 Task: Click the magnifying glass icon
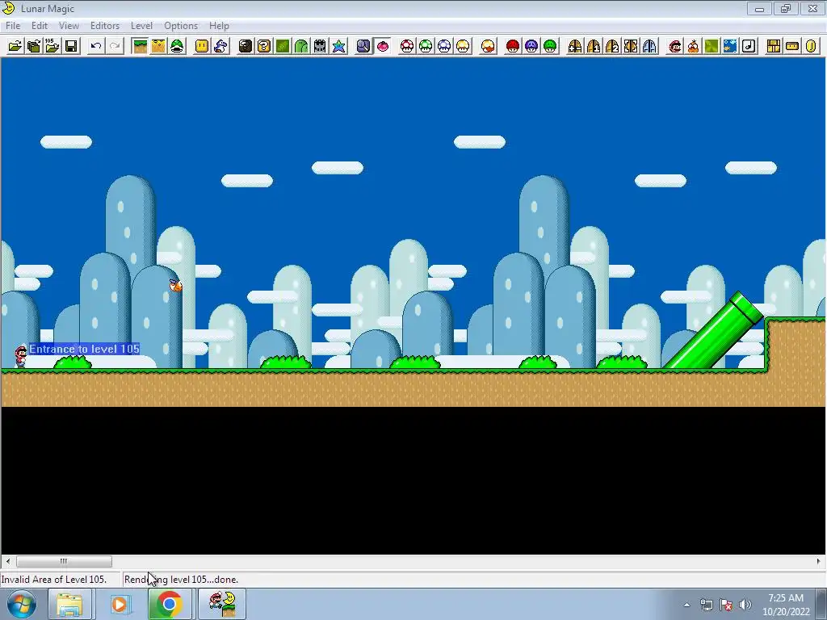click(363, 46)
